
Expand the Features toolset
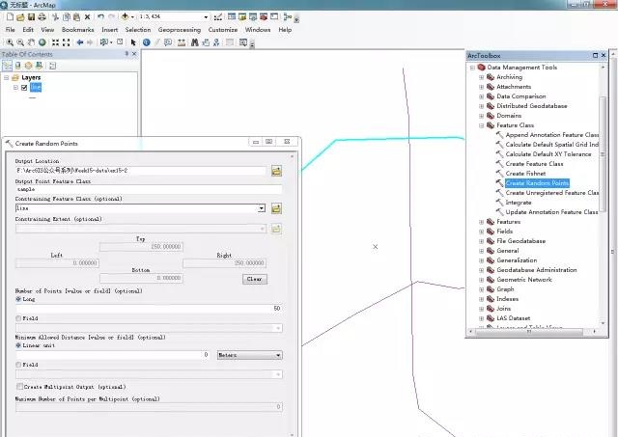pos(481,222)
